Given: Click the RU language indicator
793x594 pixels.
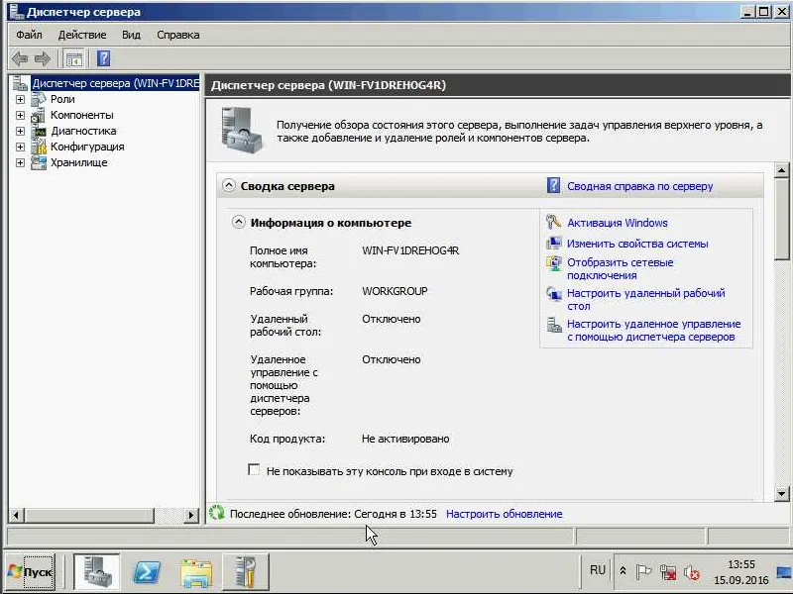Looking at the screenshot, I should coord(598,570).
